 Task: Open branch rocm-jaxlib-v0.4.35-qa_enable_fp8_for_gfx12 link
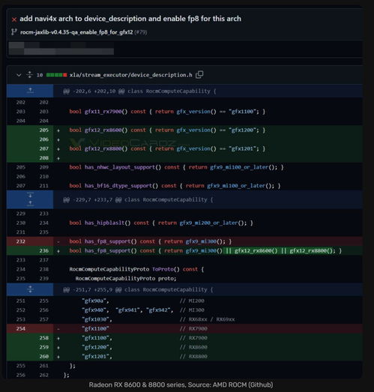tap(76, 32)
